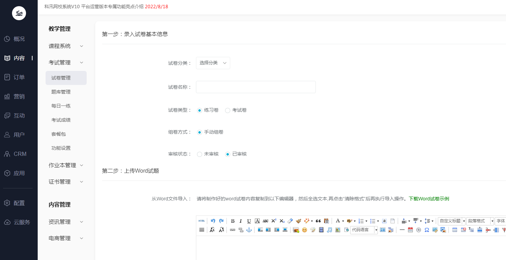Image resolution: width=506 pixels, height=260 pixels.
Task: Open the 代码语言 code language dropdown
Action: click(363, 230)
